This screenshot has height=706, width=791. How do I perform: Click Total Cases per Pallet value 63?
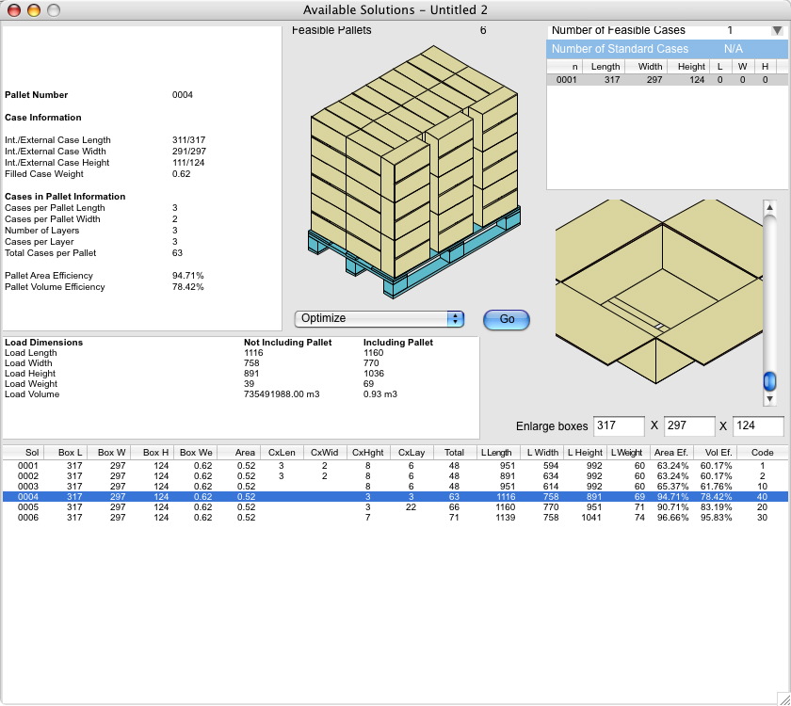click(x=177, y=253)
